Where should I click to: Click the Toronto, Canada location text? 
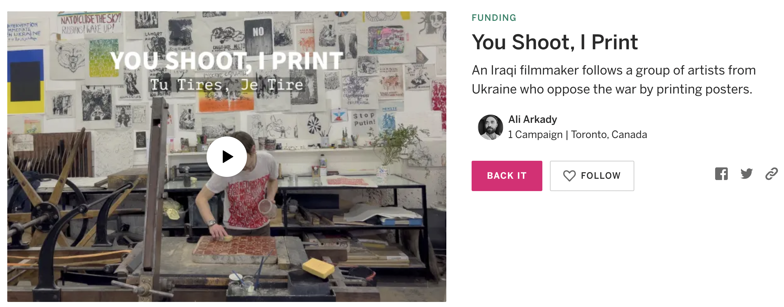point(609,135)
